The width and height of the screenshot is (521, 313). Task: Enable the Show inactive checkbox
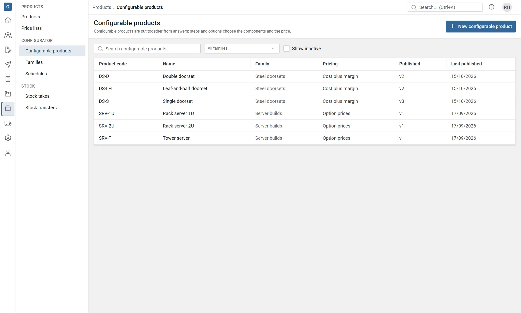[286, 49]
